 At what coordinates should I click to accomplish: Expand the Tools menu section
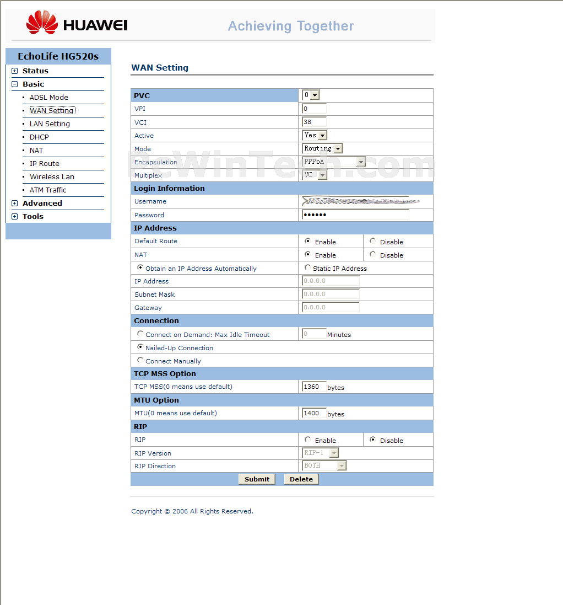point(15,216)
